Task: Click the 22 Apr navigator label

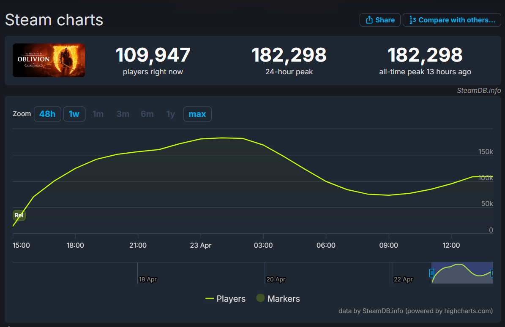Action: point(403,279)
